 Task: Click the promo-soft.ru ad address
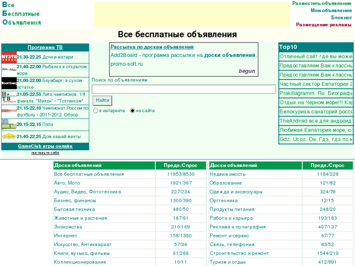tap(126, 64)
